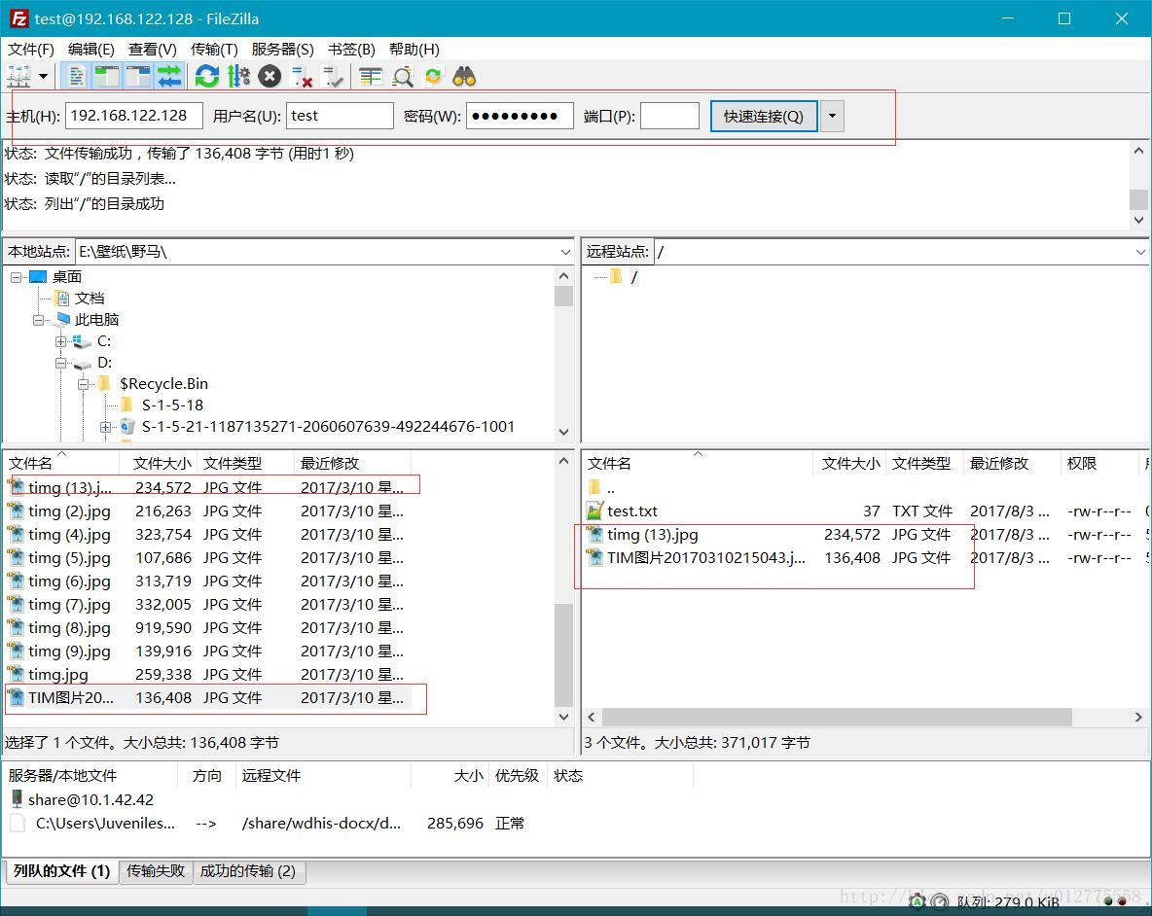Expand the C: drive node
This screenshot has width=1152, height=916.
(x=61, y=341)
